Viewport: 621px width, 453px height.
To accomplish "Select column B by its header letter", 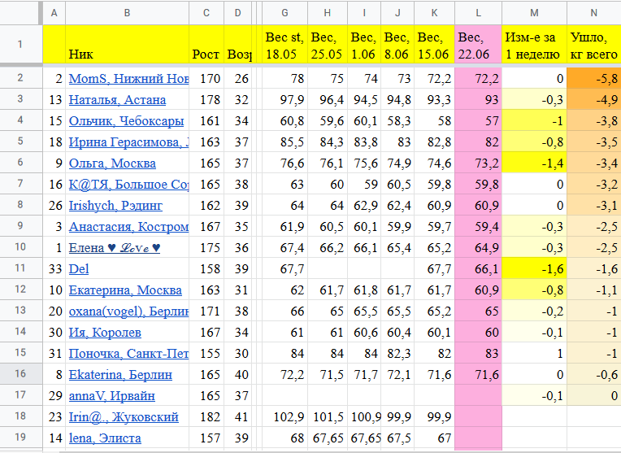I will point(127,13).
